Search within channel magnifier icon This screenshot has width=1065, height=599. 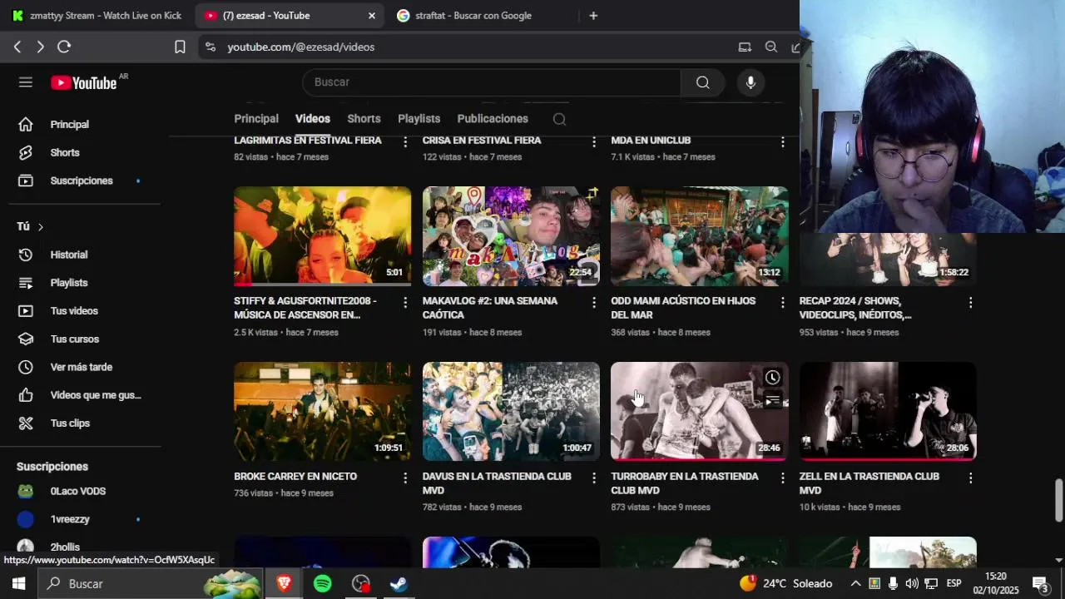coord(559,119)
